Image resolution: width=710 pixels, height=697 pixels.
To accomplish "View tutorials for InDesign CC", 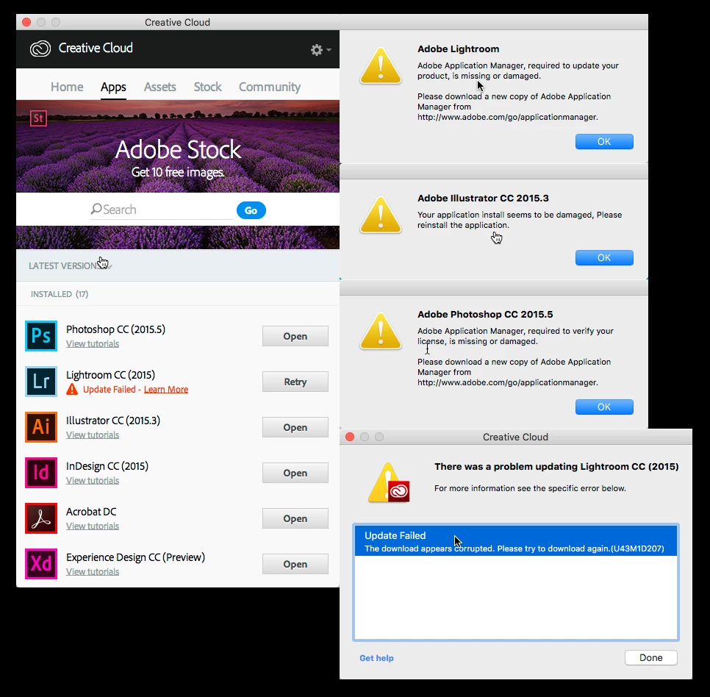I will (93, 481).
